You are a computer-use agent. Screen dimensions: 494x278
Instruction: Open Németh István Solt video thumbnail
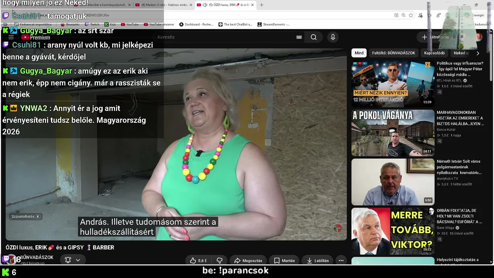pos(393,182)
